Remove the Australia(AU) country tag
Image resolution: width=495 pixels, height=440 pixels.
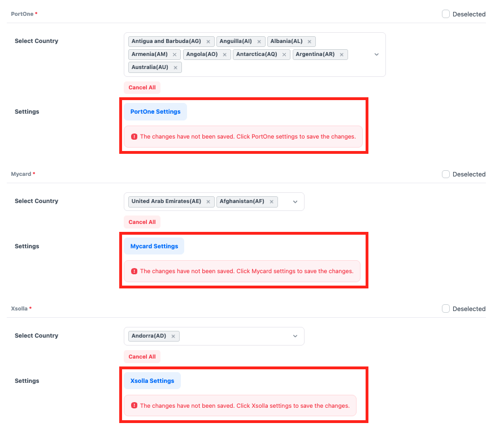[175, 68]
